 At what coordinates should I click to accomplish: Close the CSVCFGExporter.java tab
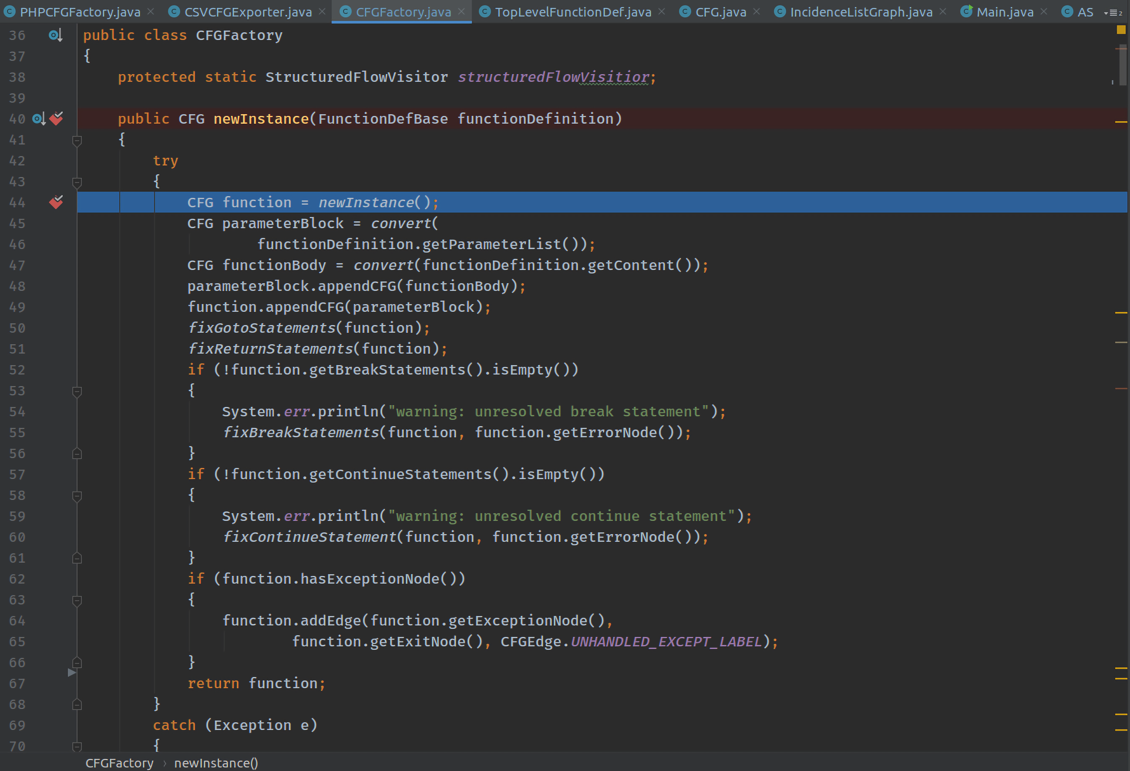(x=322, y=12)
